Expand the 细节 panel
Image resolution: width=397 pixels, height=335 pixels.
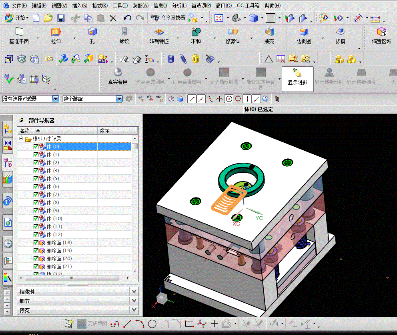134,301
